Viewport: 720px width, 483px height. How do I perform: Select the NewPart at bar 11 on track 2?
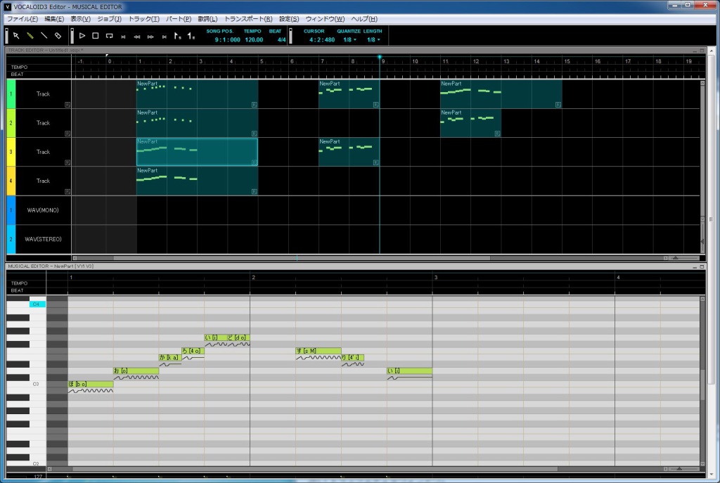coord(470,123)
